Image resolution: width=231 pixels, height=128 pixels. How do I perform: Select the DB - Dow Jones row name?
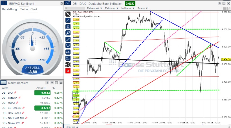pos(11,113)
